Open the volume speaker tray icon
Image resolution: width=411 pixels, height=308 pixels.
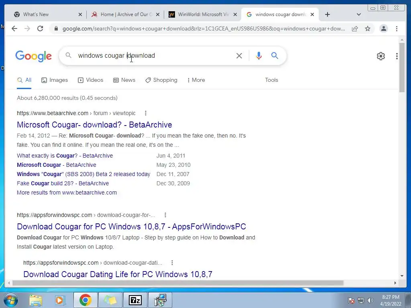(x=370, y=300)
